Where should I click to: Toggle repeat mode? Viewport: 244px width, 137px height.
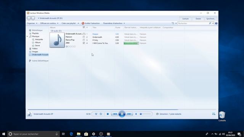[101, 114]
